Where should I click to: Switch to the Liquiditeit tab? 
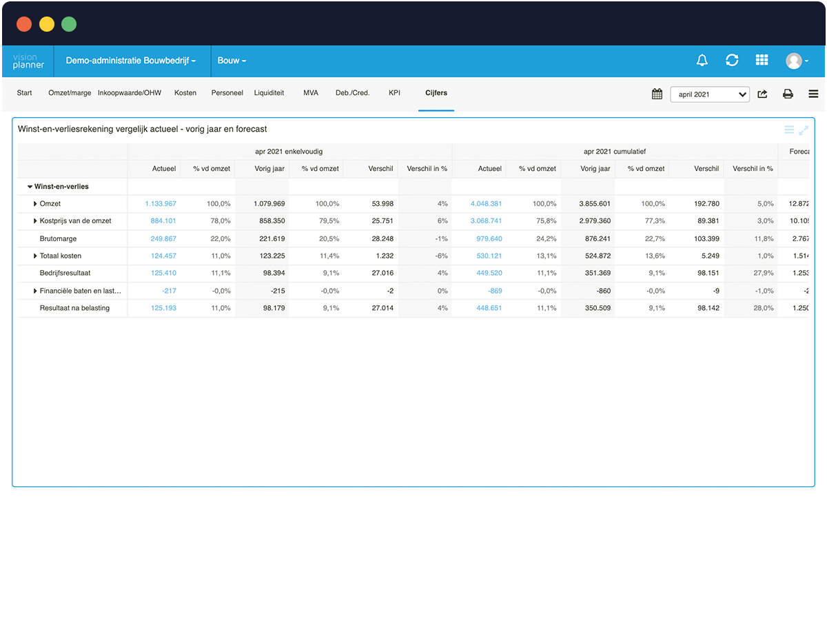[x=269, y=92]
